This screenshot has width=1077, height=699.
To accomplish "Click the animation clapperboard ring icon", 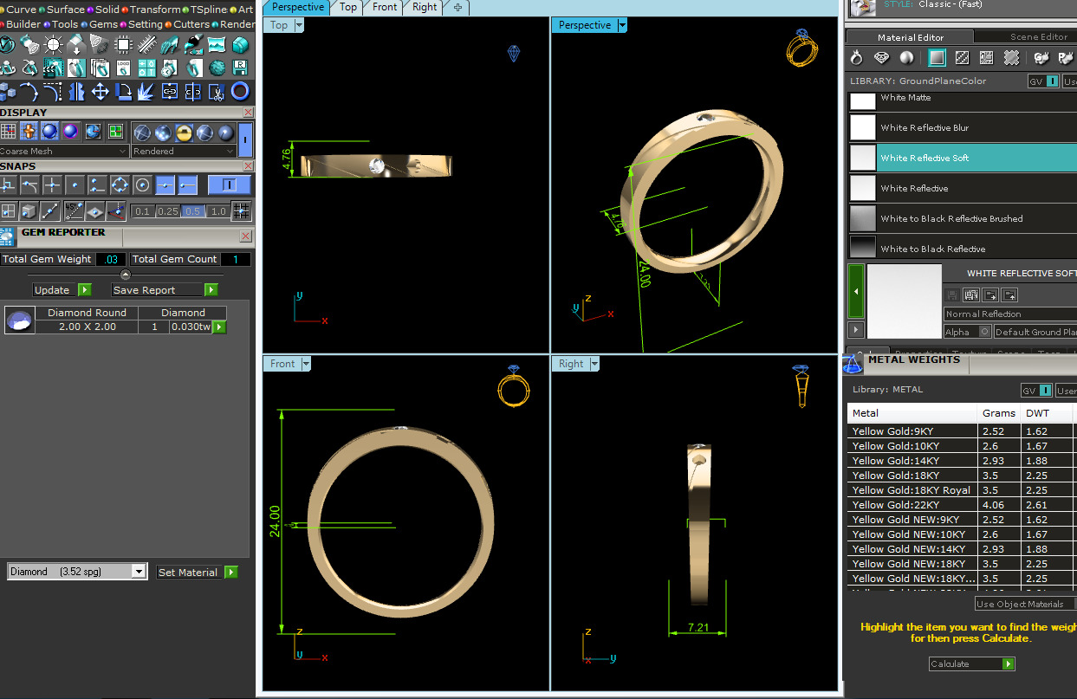I will pyautogui.click(x=53, y=68).
